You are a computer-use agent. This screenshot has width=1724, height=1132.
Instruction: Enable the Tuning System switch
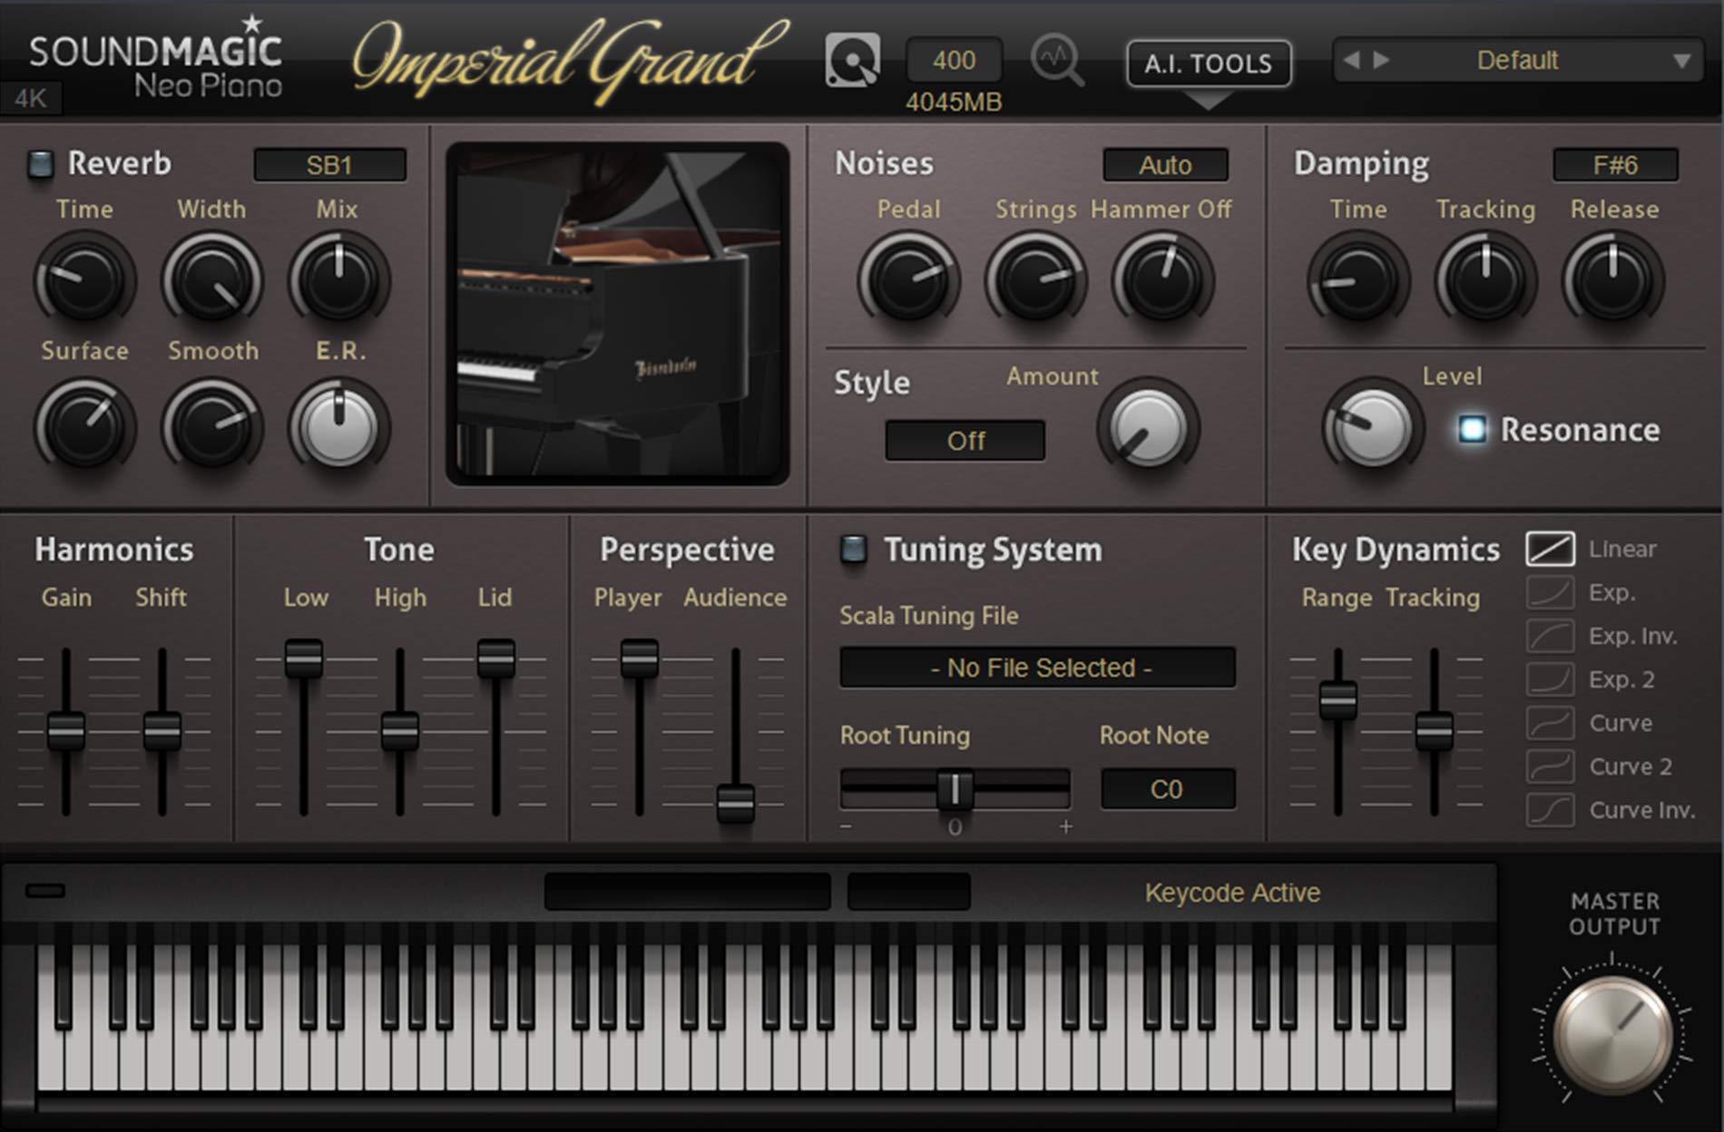click(x=853, y=550)
